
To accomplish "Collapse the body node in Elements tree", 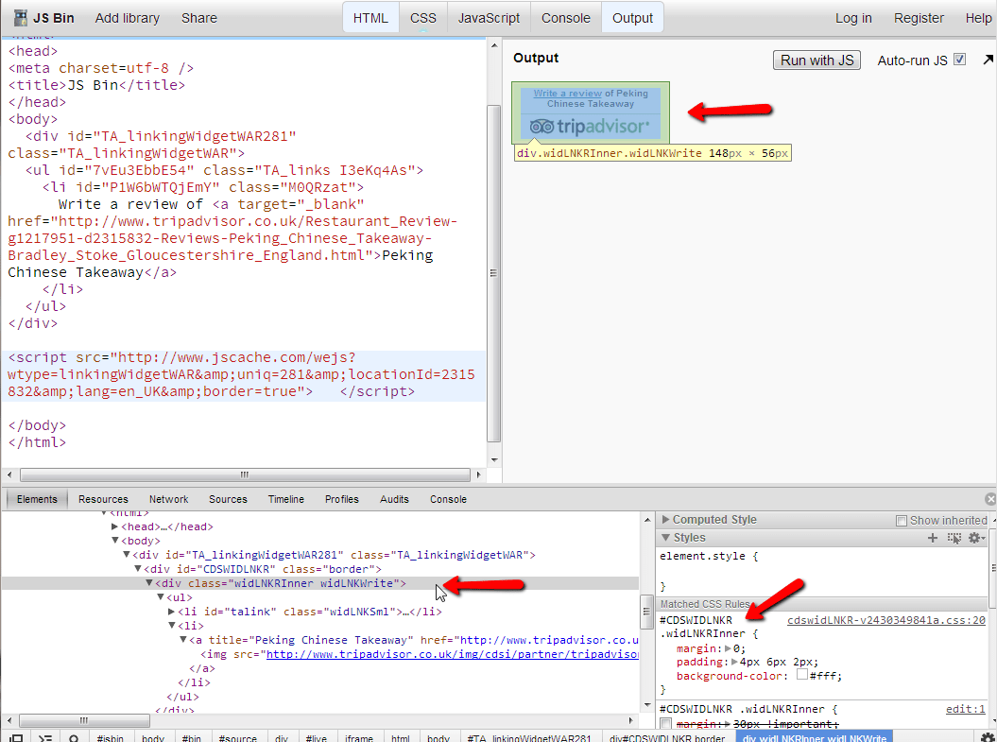I will click(x=115, y=541).
